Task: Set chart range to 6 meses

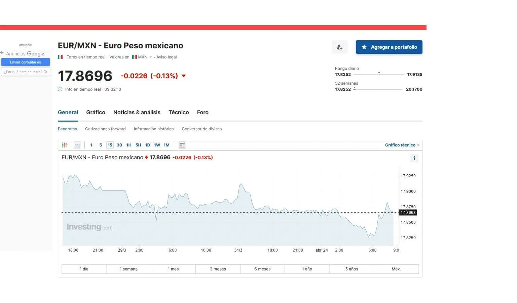Action: tap(262, 269)
